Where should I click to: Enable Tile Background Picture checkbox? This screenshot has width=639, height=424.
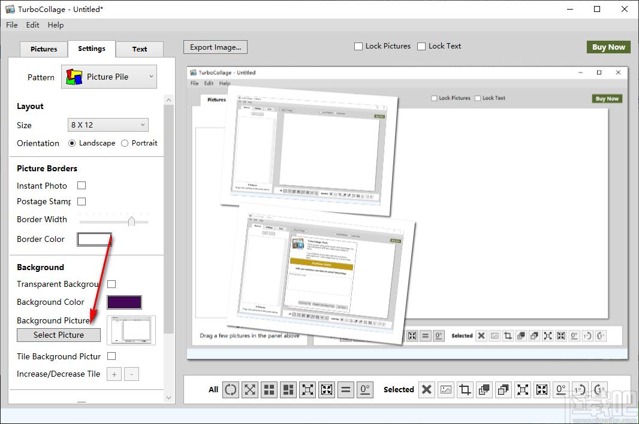click(111, 356)
